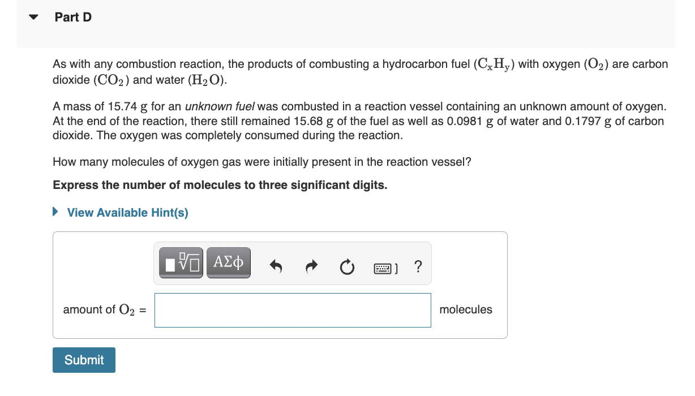Collapse the Part D section triangle
Viewport: 695px width, 396px height.
pyautogui.click(x=34, y=18)
